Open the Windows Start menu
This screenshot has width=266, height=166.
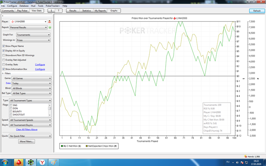(5, 163)
